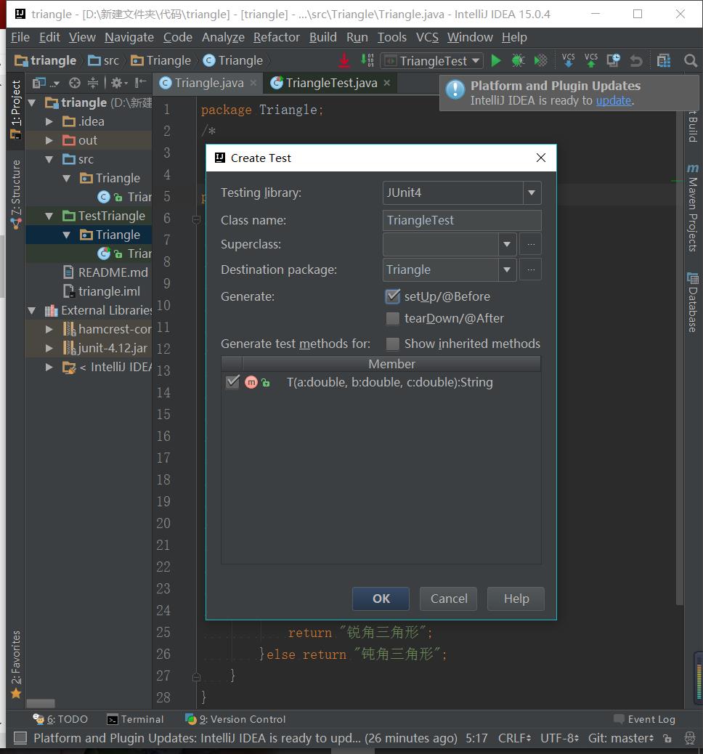Check tearDown/@After checkbox
Image resolution: width=703 pixels, height=754 pixels.
[x=393, y=318]
